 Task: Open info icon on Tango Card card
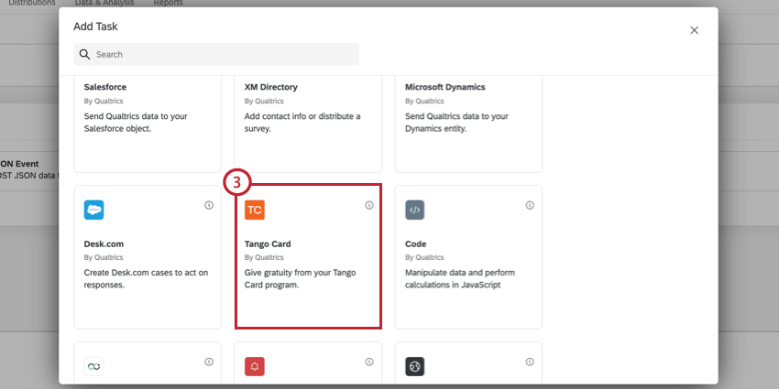[x=369, y=205]
